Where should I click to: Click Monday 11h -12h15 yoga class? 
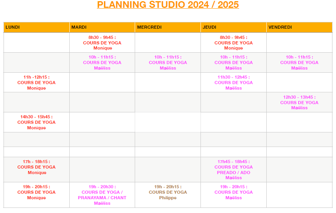point(36,83)
